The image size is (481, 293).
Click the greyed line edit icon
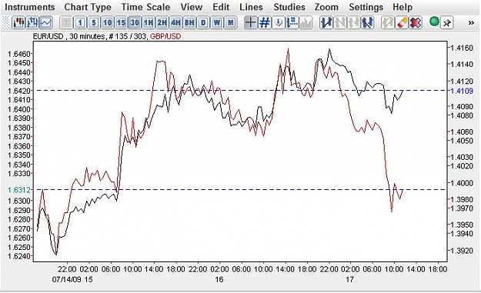coord(387,22)
